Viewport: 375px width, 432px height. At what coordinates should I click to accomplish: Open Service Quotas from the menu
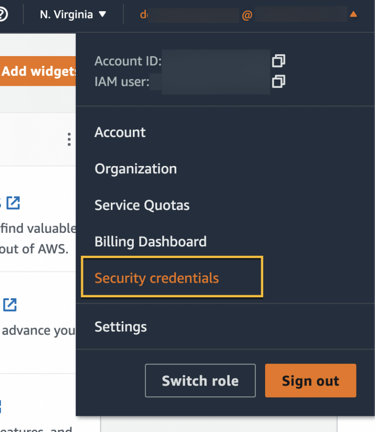(142, 205)
